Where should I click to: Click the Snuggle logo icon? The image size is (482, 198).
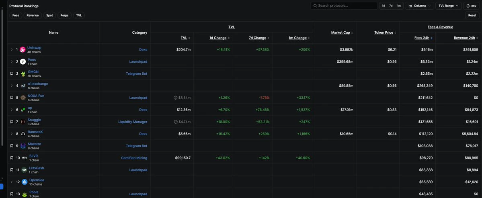point(23,122)
